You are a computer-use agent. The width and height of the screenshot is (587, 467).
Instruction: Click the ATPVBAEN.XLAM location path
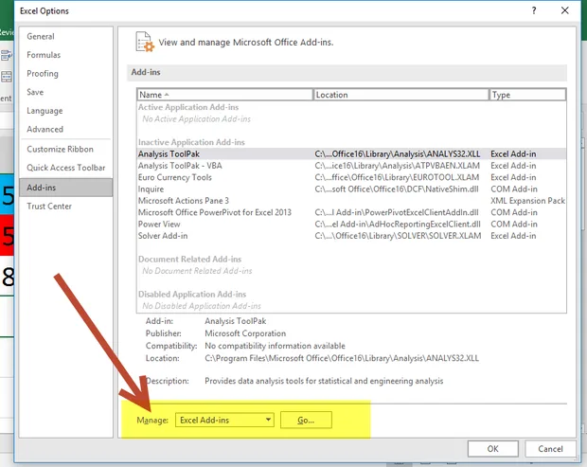(398, 166)
